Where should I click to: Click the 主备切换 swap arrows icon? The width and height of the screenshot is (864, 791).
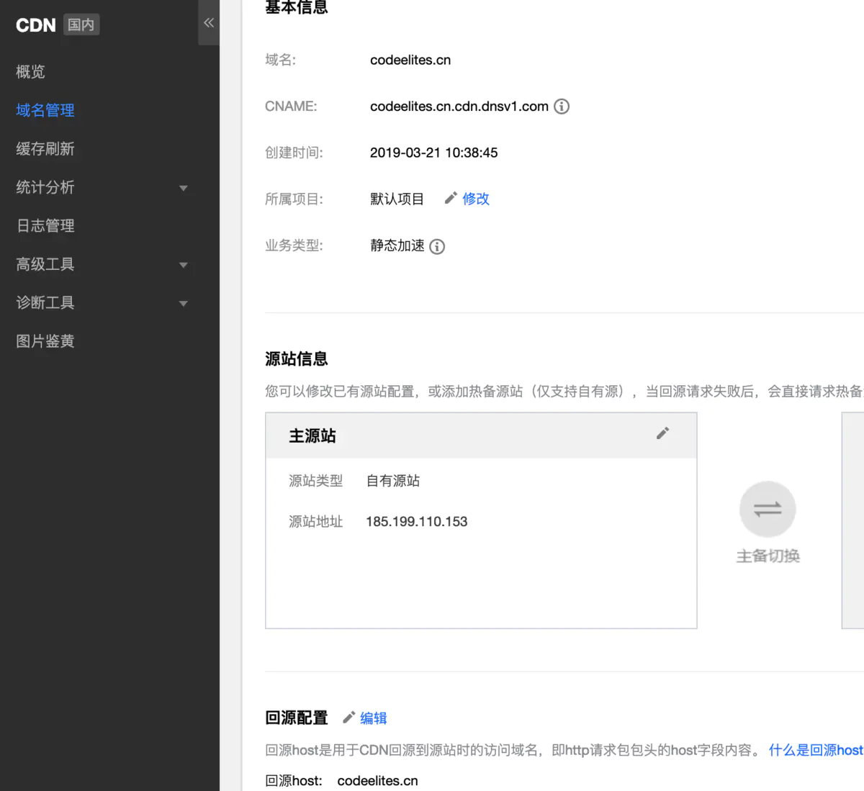[768, 510]
